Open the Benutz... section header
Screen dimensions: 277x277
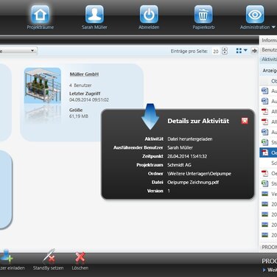(268, 50)
